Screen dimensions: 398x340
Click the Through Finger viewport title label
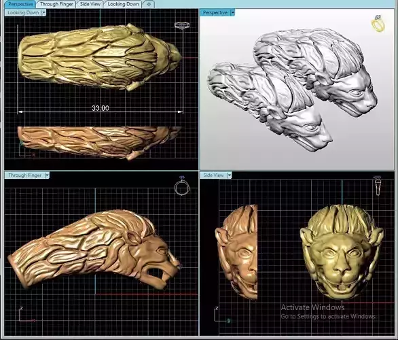pos(24,175)
